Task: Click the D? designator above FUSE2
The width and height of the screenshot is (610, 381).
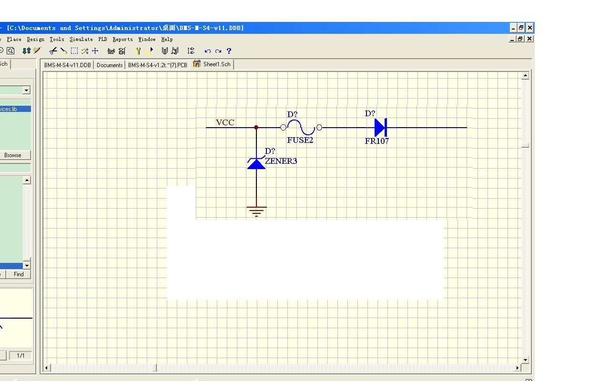Action: click(292, 115)
